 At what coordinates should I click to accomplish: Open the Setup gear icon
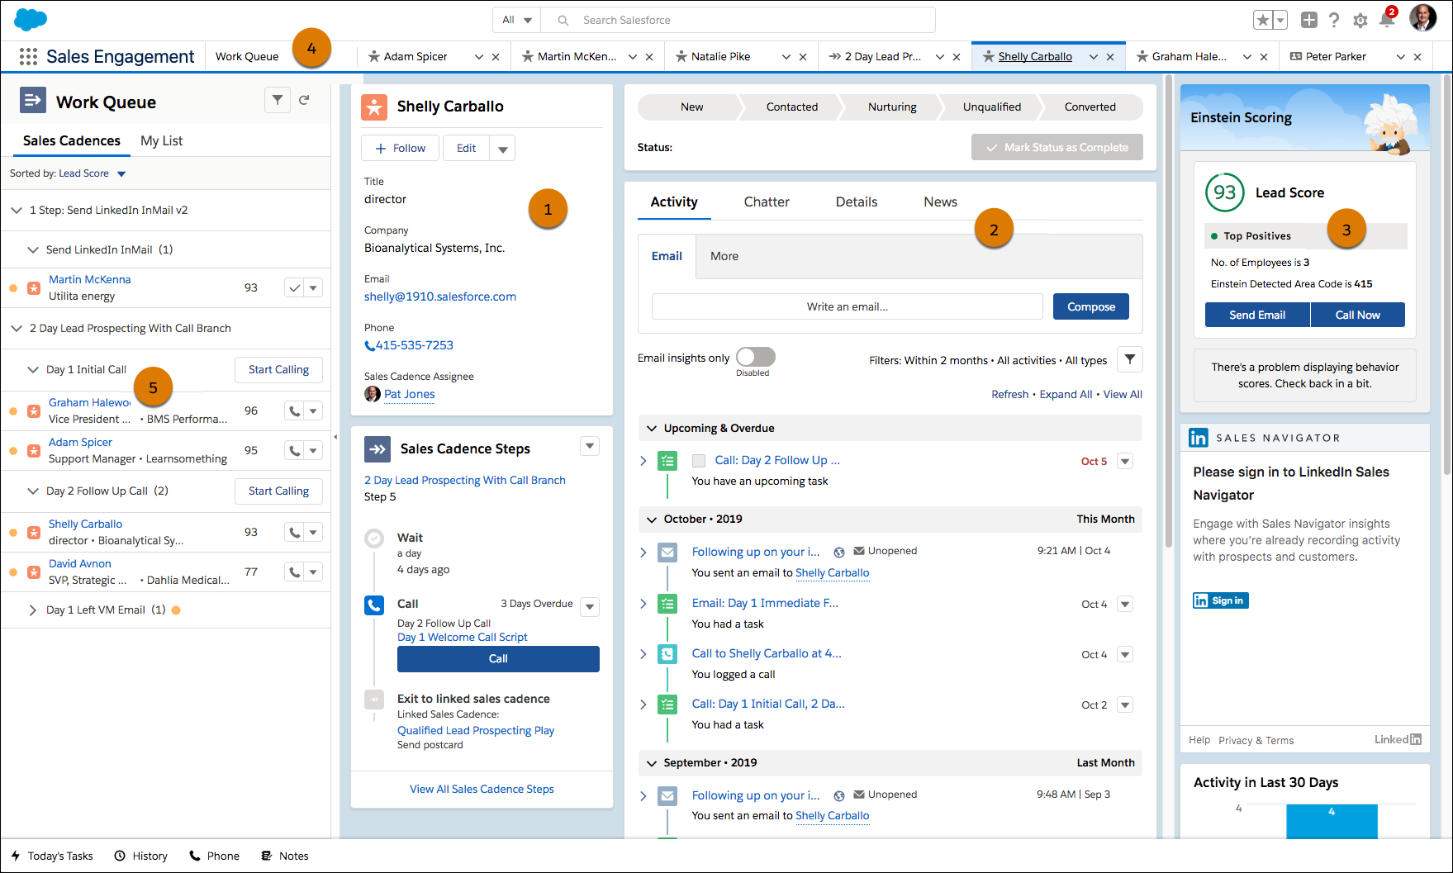1360,21
